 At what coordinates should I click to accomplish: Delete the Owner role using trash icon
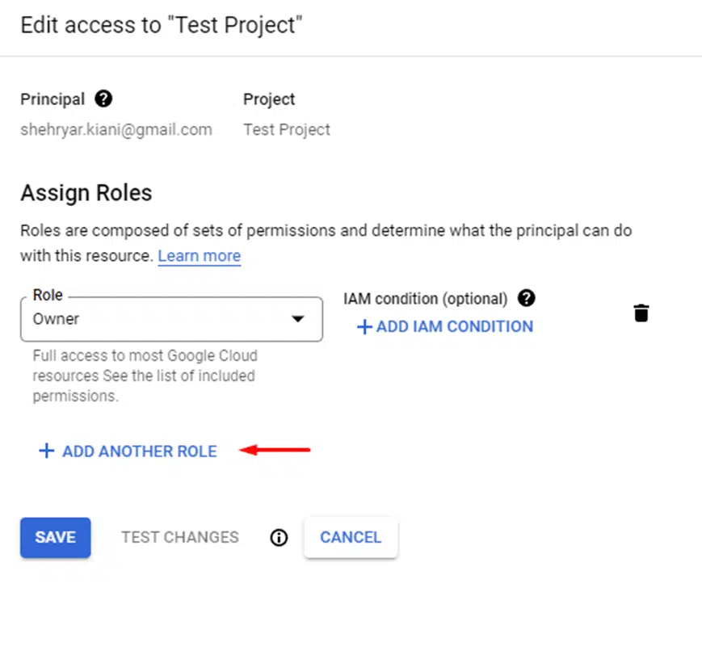641,313
